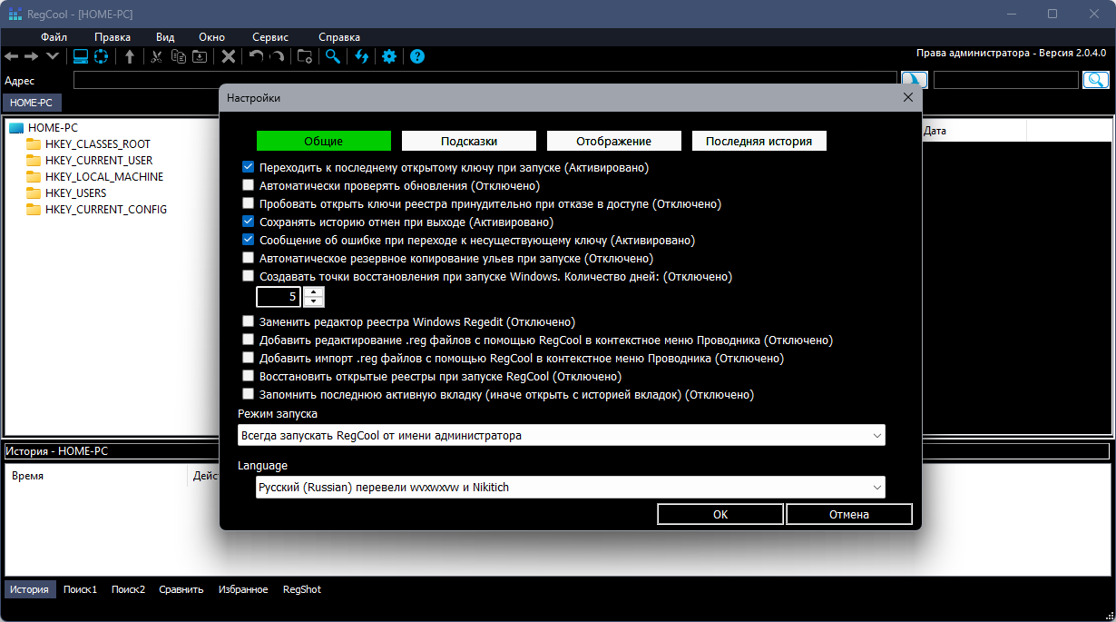Open the Language selection dropdown
Screen dimensions: 1116x622
[x=570, y=488]
